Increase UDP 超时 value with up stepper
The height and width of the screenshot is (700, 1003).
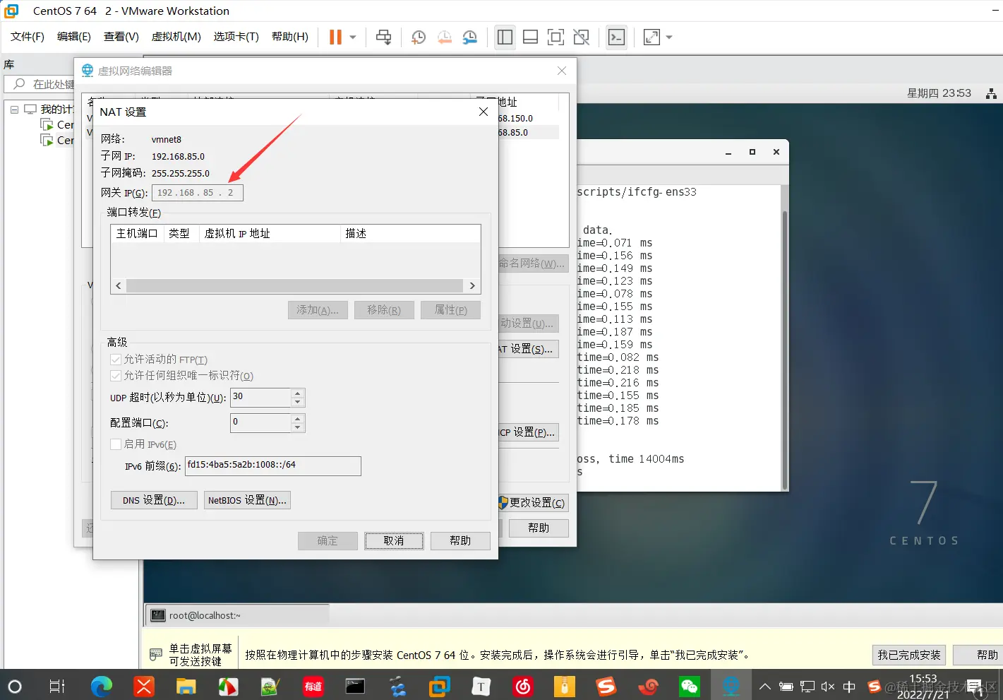click(x=298, y=393)
